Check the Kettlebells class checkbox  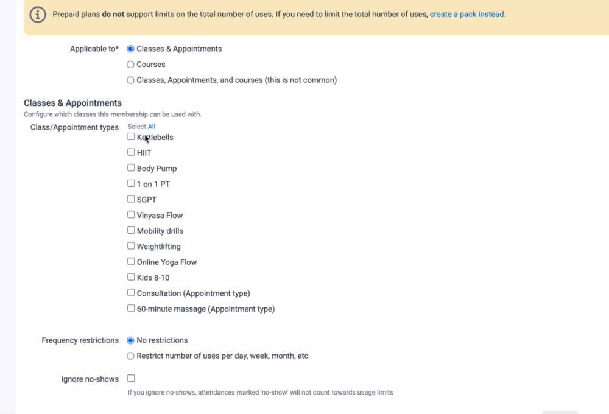(131, 137)
